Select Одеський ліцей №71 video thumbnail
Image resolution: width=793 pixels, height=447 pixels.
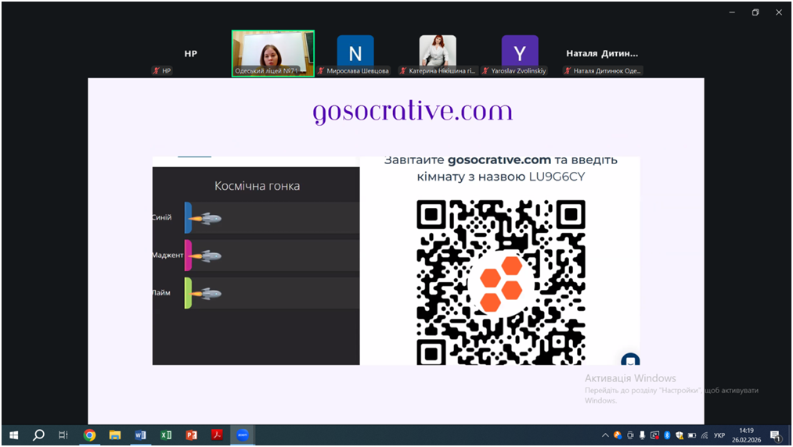click(x=272, y=53)
